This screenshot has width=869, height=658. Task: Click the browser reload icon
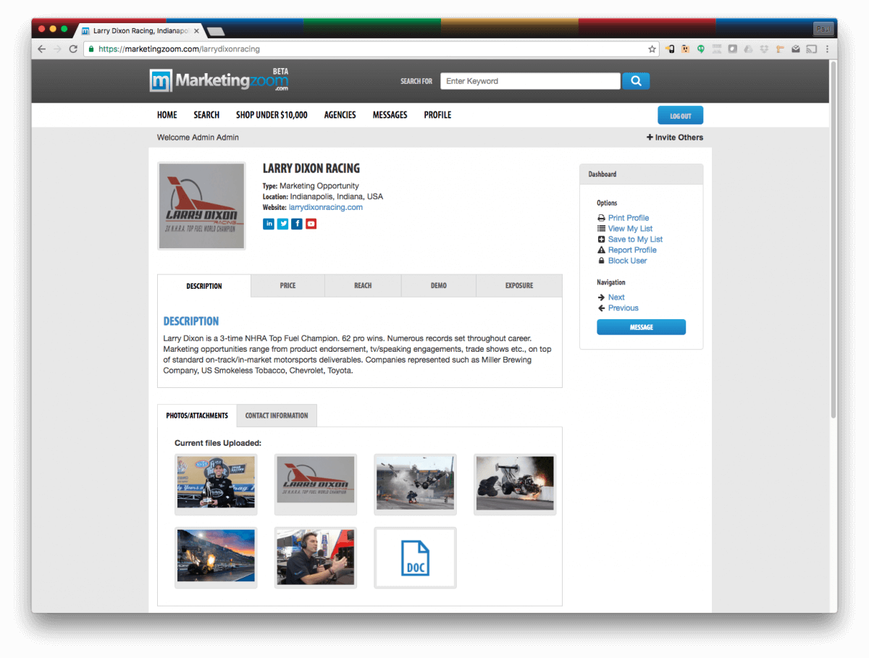[73, 49]
